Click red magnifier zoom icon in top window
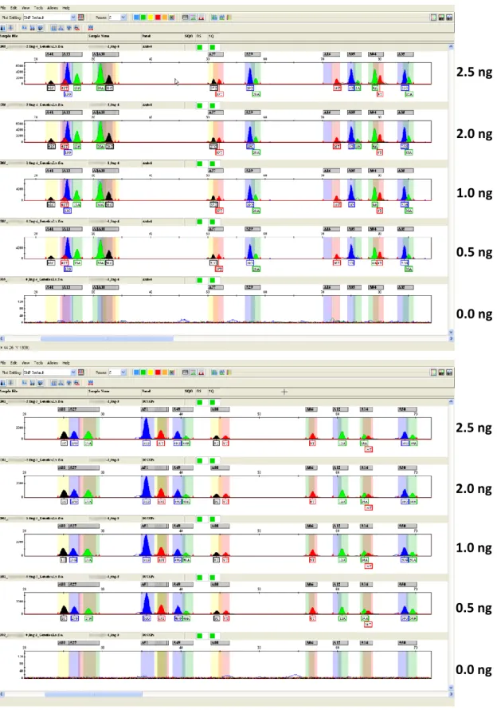 77,28
